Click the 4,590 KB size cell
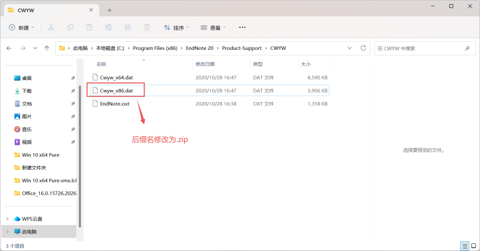 (317, 78)
